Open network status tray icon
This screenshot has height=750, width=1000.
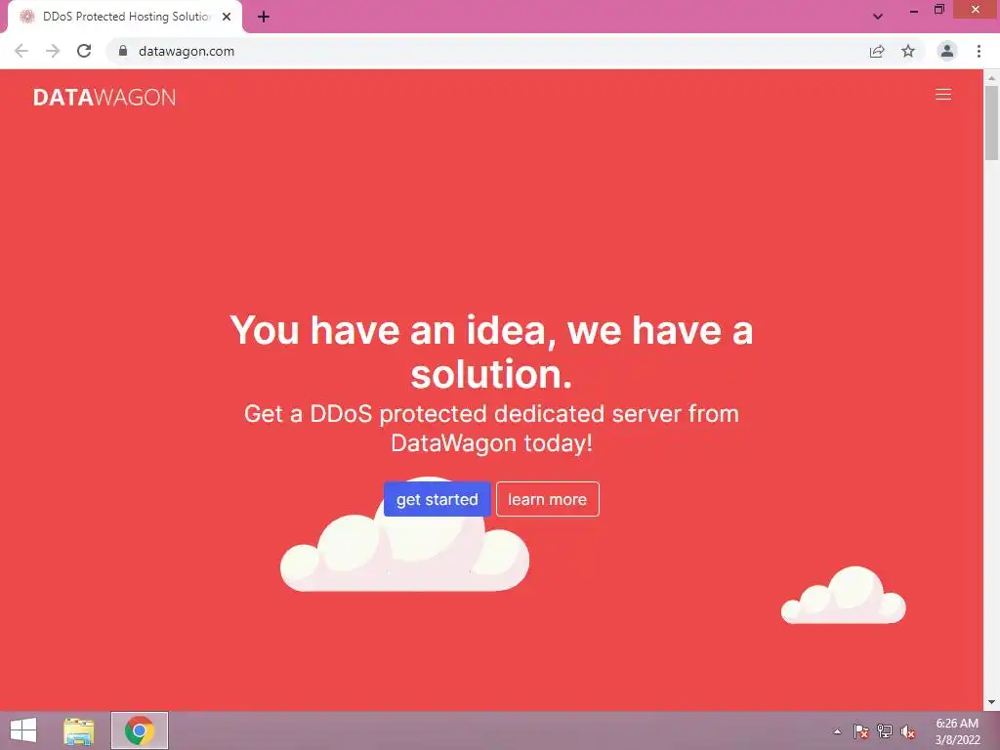[885, 731]
